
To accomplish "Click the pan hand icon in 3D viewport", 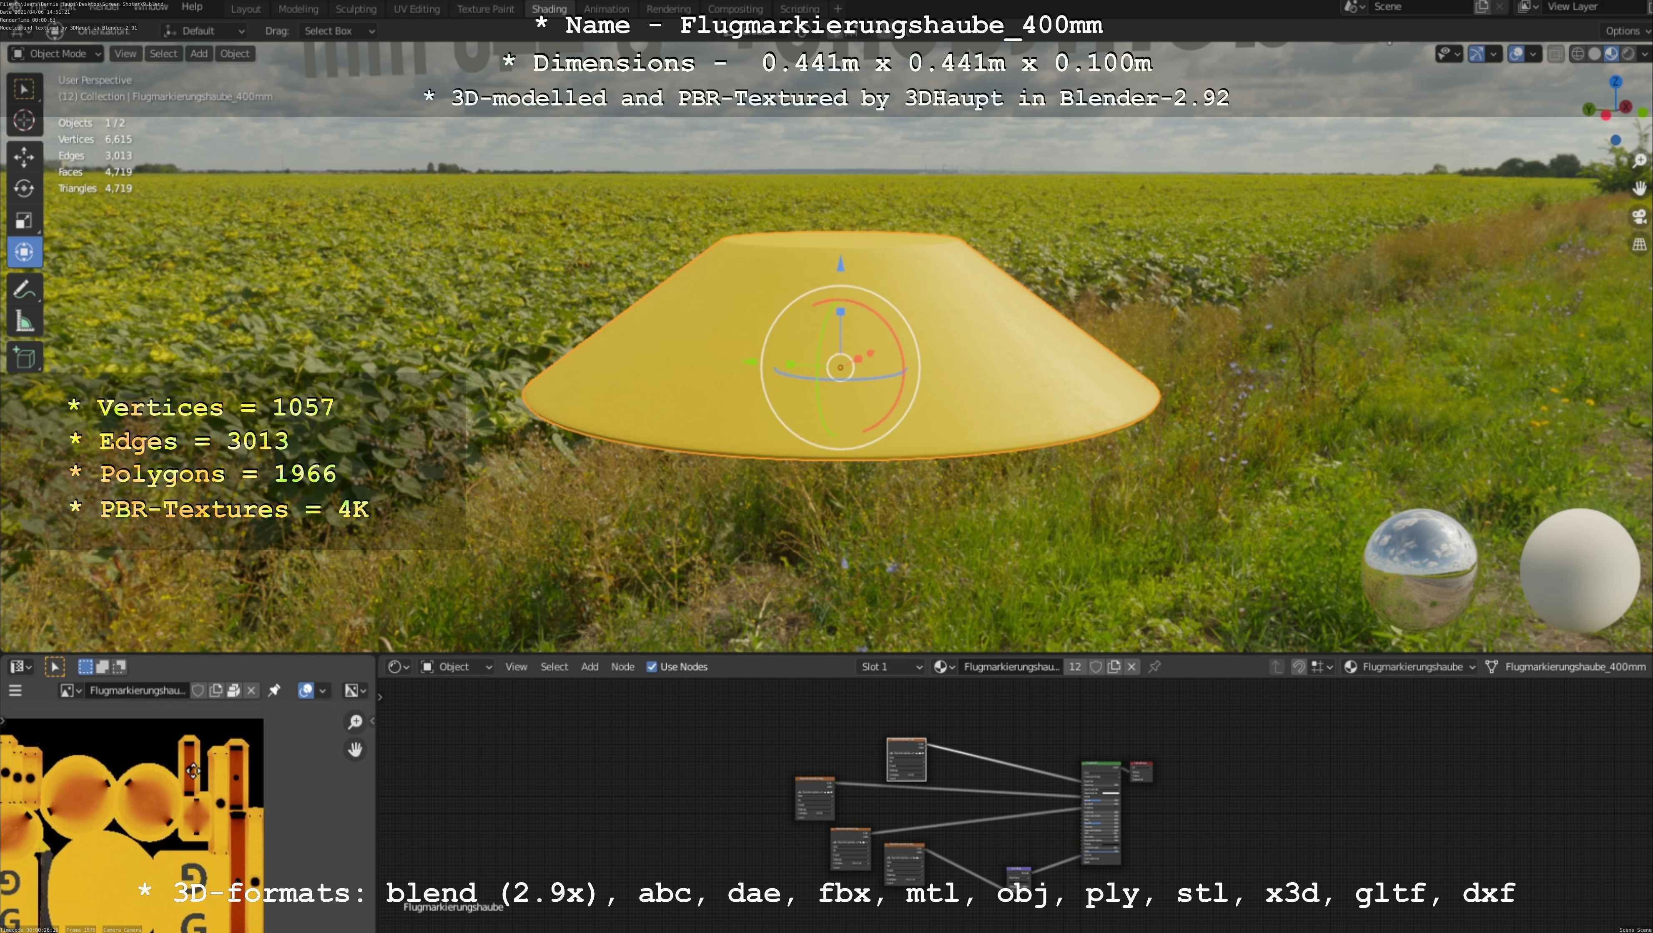I will [x=1640, y=188].
